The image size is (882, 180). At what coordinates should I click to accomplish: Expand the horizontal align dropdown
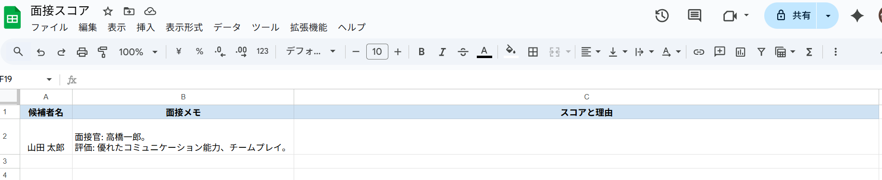[x=591, y=52]
